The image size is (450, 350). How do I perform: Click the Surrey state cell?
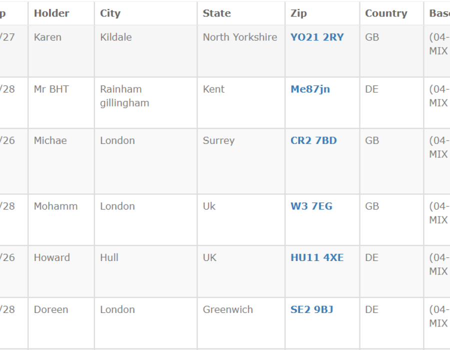pos(218,140)
